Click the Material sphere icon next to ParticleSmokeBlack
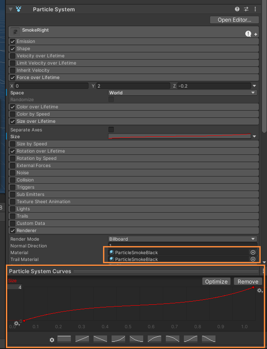Screen dimensions: 267x349 pyautogui.click(x=112, y=252)
